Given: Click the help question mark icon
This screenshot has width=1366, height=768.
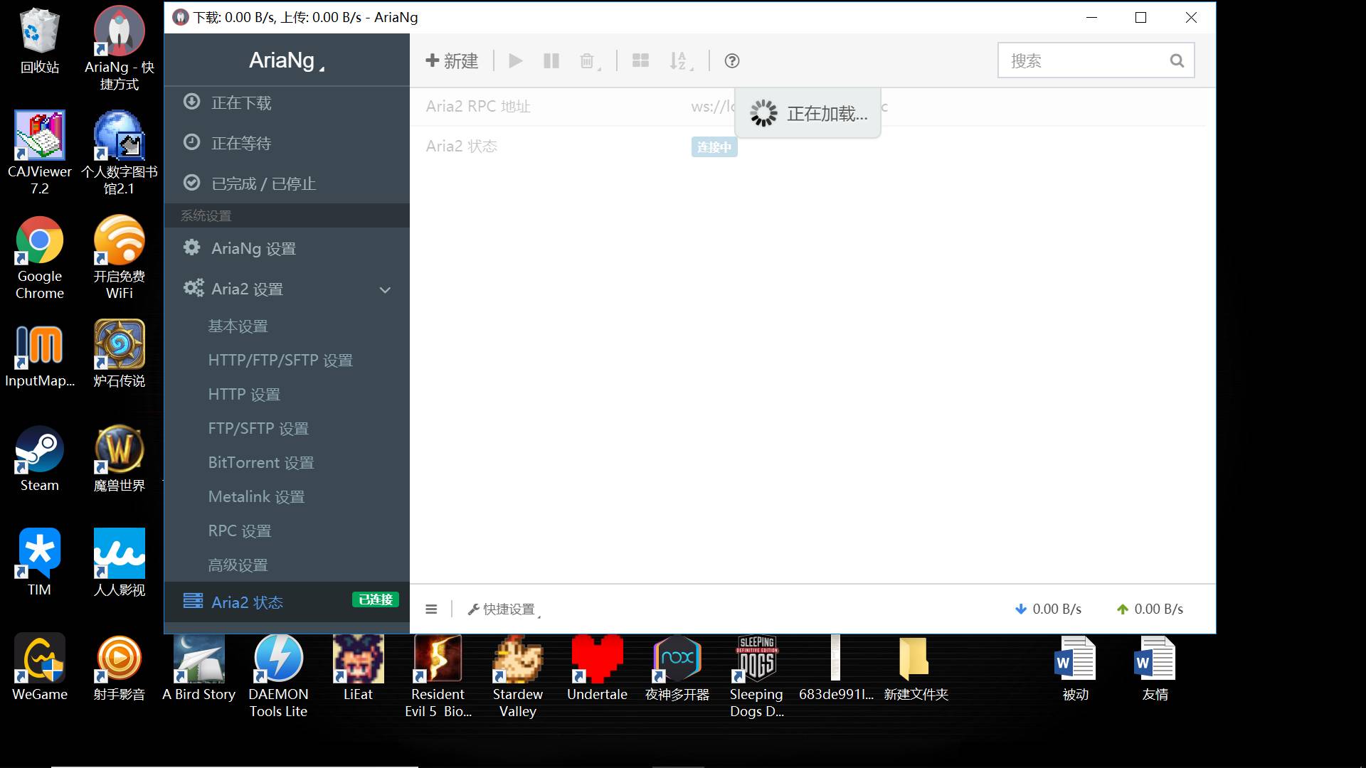Looking at the screenshot, I should (x=731, y=61).
